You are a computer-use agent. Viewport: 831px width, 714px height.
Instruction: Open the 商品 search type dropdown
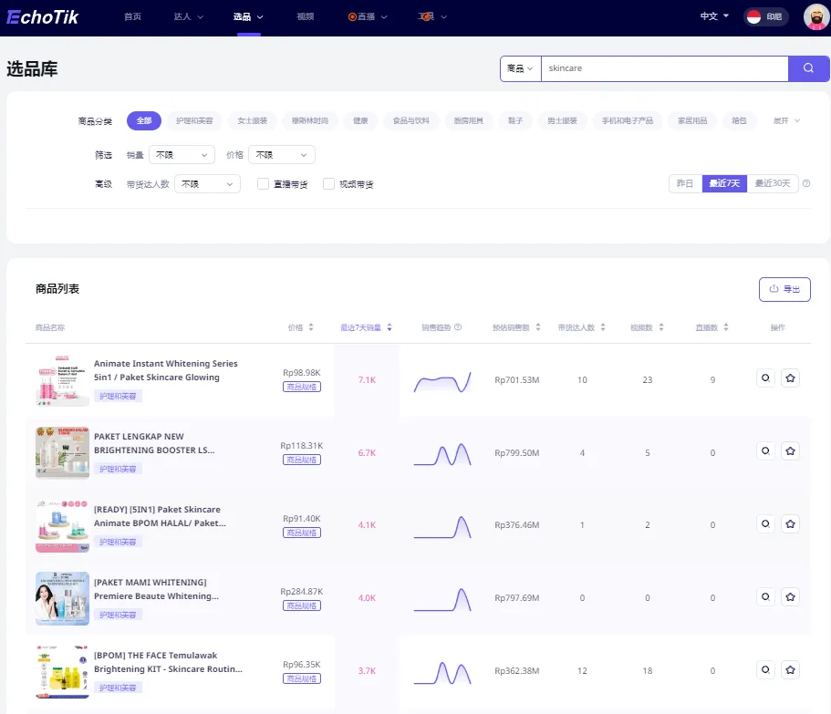click(x=521, y=68)
